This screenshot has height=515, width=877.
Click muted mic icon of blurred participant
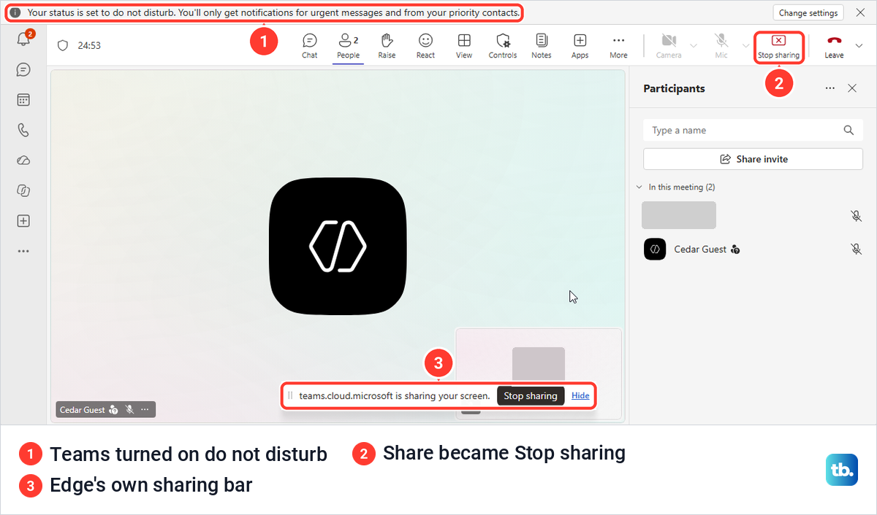point(857,216)
